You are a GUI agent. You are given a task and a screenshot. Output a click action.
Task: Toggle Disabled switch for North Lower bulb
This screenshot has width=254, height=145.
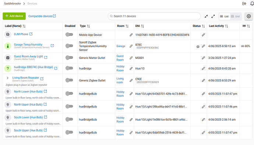click(69, 93)
